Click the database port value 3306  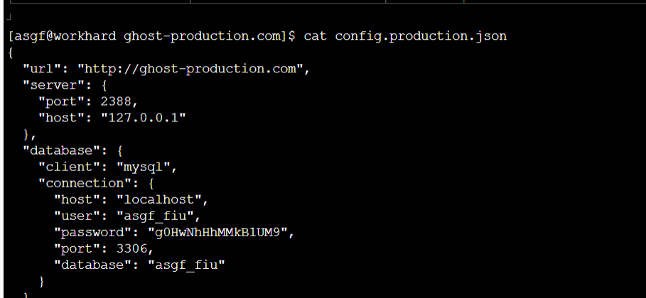[132, 248]
